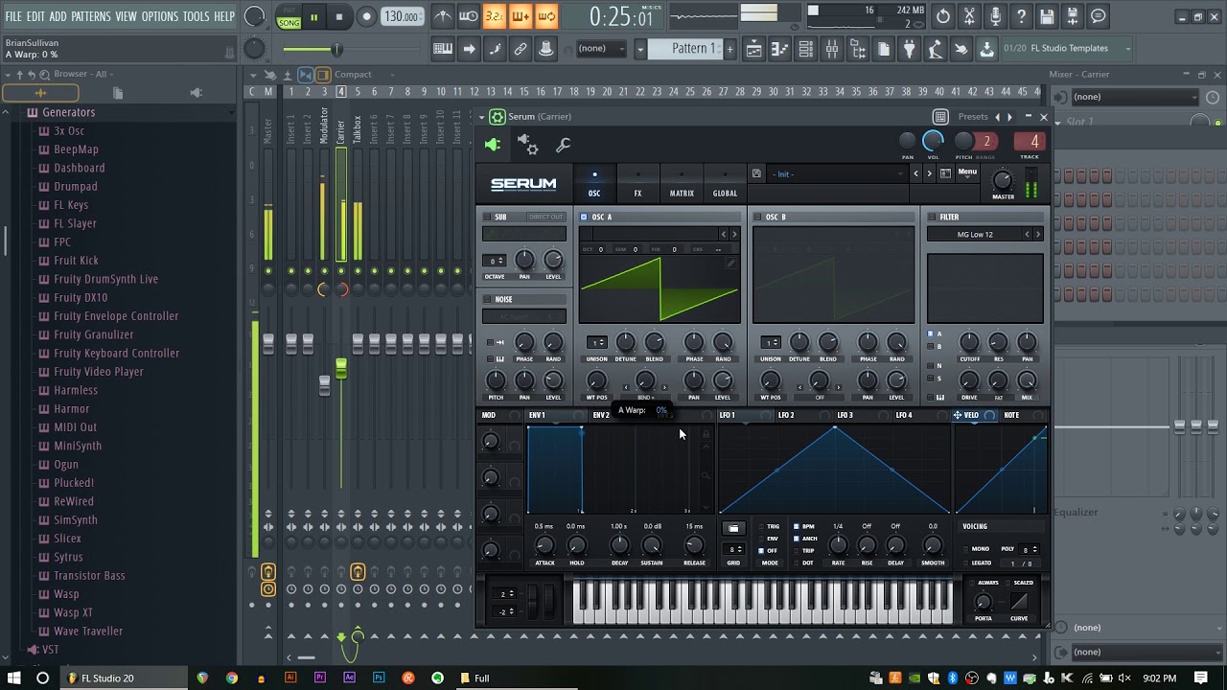Toggle the metronome icon
This screenshot has width=1227, height=690.
(x=443, y=16)
